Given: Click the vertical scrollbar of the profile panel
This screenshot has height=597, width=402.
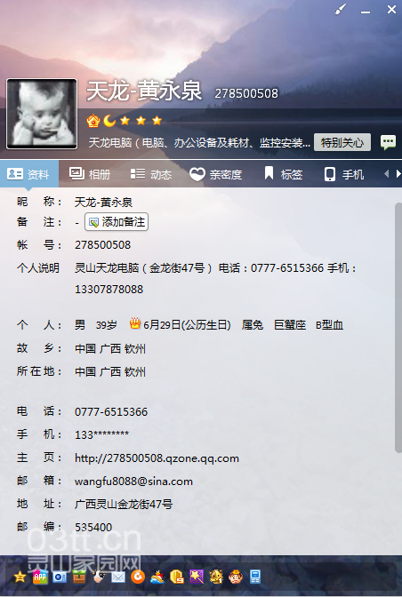Looking at the screenshot, I should pos(398,328).
